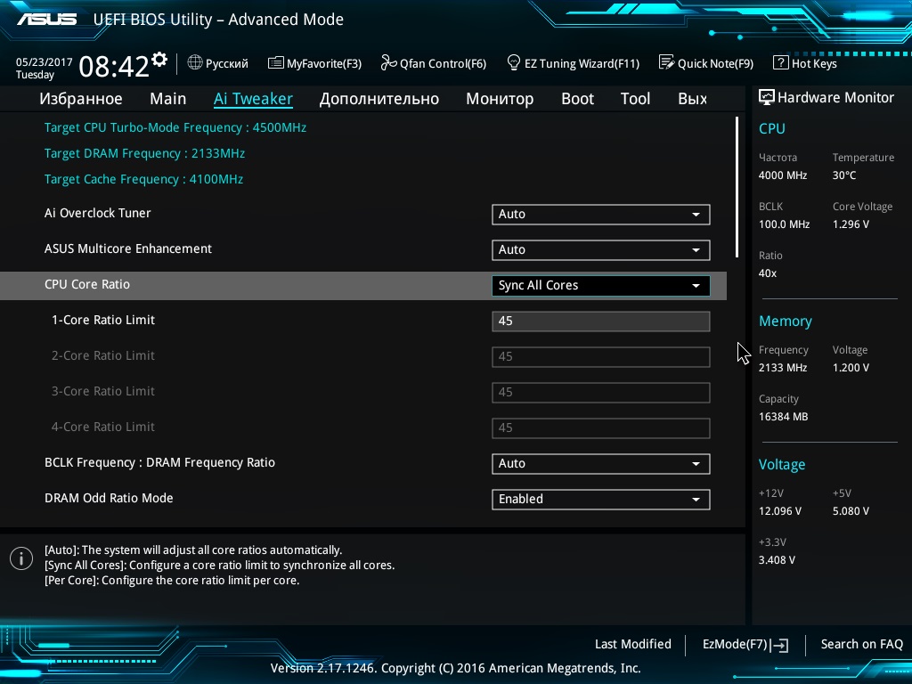Select the Ai Overclock Tuner label
This screenshot has width=912, height=684.
click(98, 213)
